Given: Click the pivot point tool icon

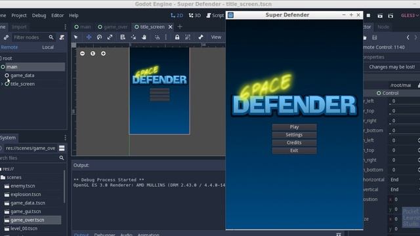Looking at the screenshot, I should (133, 37).
